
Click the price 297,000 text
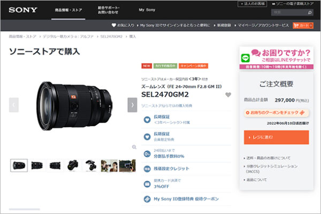(x=285, y=100)
